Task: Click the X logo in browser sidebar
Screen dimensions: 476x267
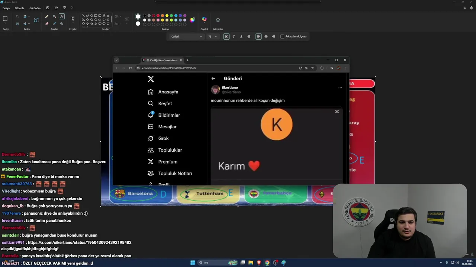Action: pos(151,79)
